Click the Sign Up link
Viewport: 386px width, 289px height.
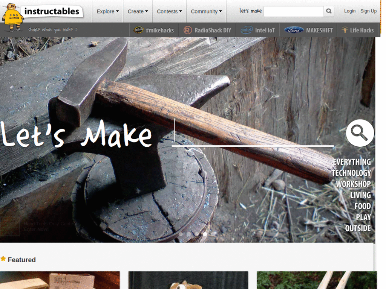pos(369,11)
